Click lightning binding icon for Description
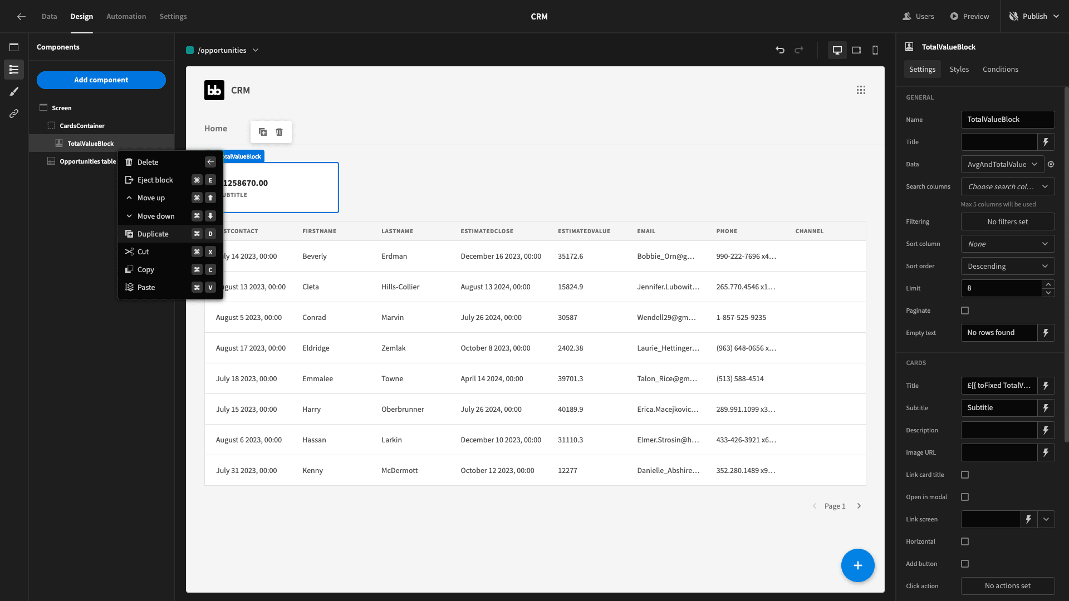The image size is (1069, 601). [x=1046, y=430]
